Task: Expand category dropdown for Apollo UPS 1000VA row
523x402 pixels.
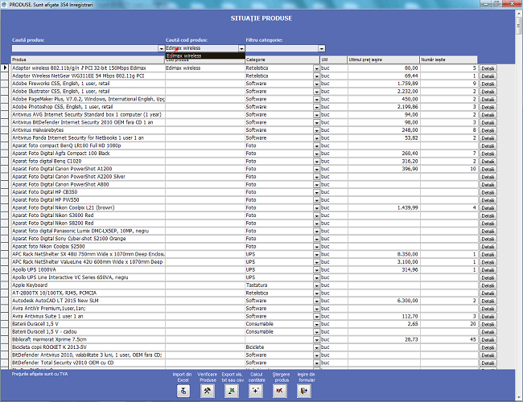Action: (316, 270)
